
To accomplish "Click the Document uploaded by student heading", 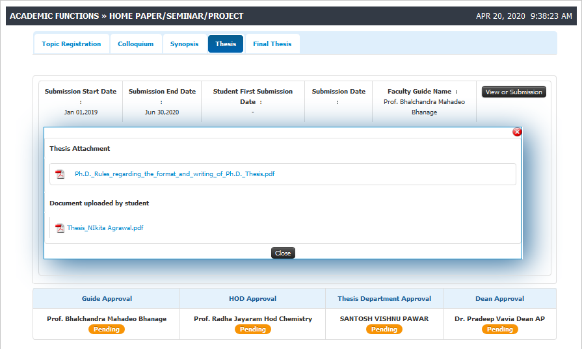I will (x=99, y=203).
